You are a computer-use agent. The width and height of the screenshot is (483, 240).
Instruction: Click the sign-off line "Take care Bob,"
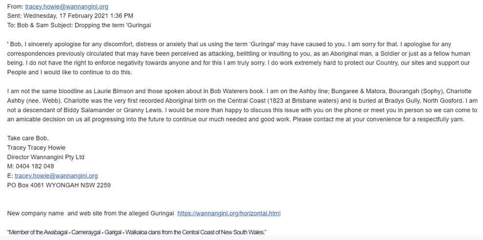pyautogui.click(x=28, y=138)
